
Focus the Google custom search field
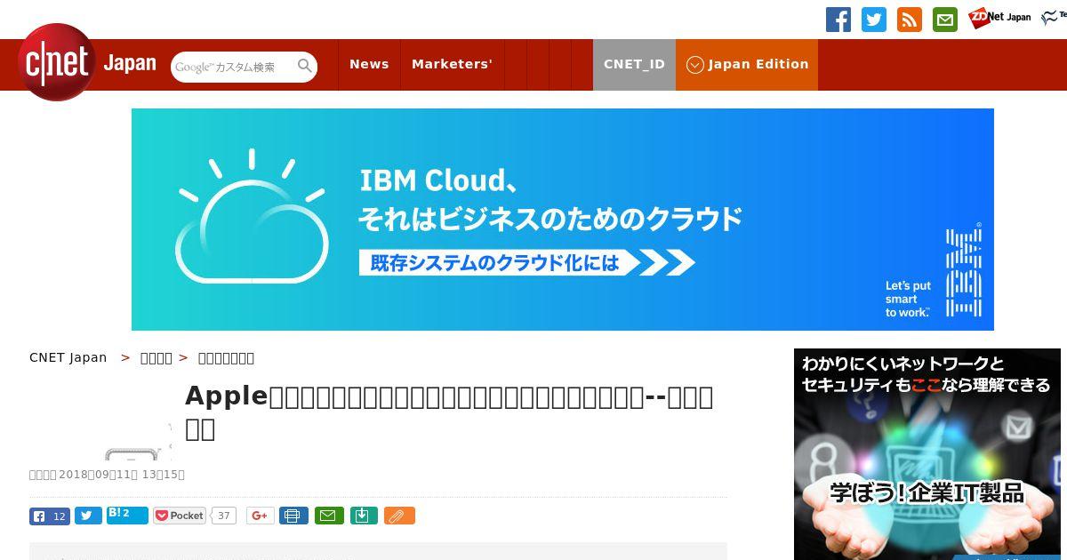(233, 67)
